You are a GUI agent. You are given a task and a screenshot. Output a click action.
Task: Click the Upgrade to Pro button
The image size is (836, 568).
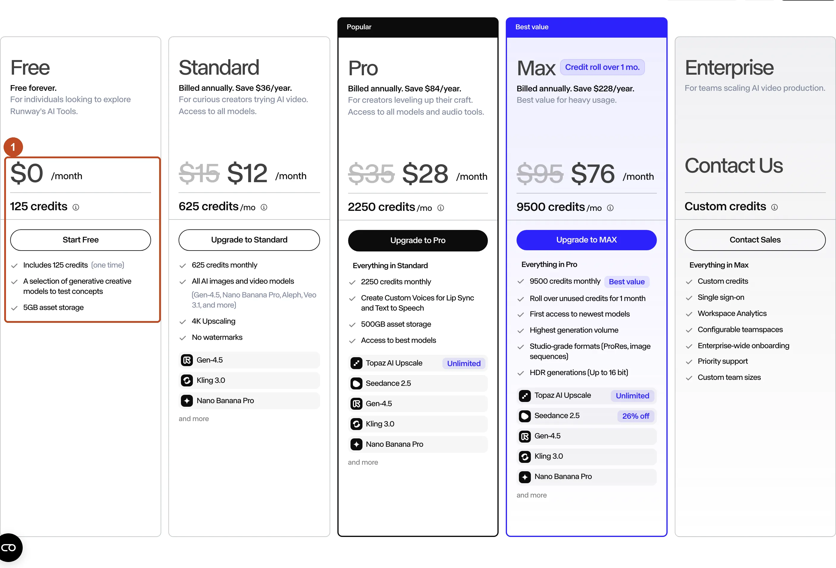[x=418, y=241]
